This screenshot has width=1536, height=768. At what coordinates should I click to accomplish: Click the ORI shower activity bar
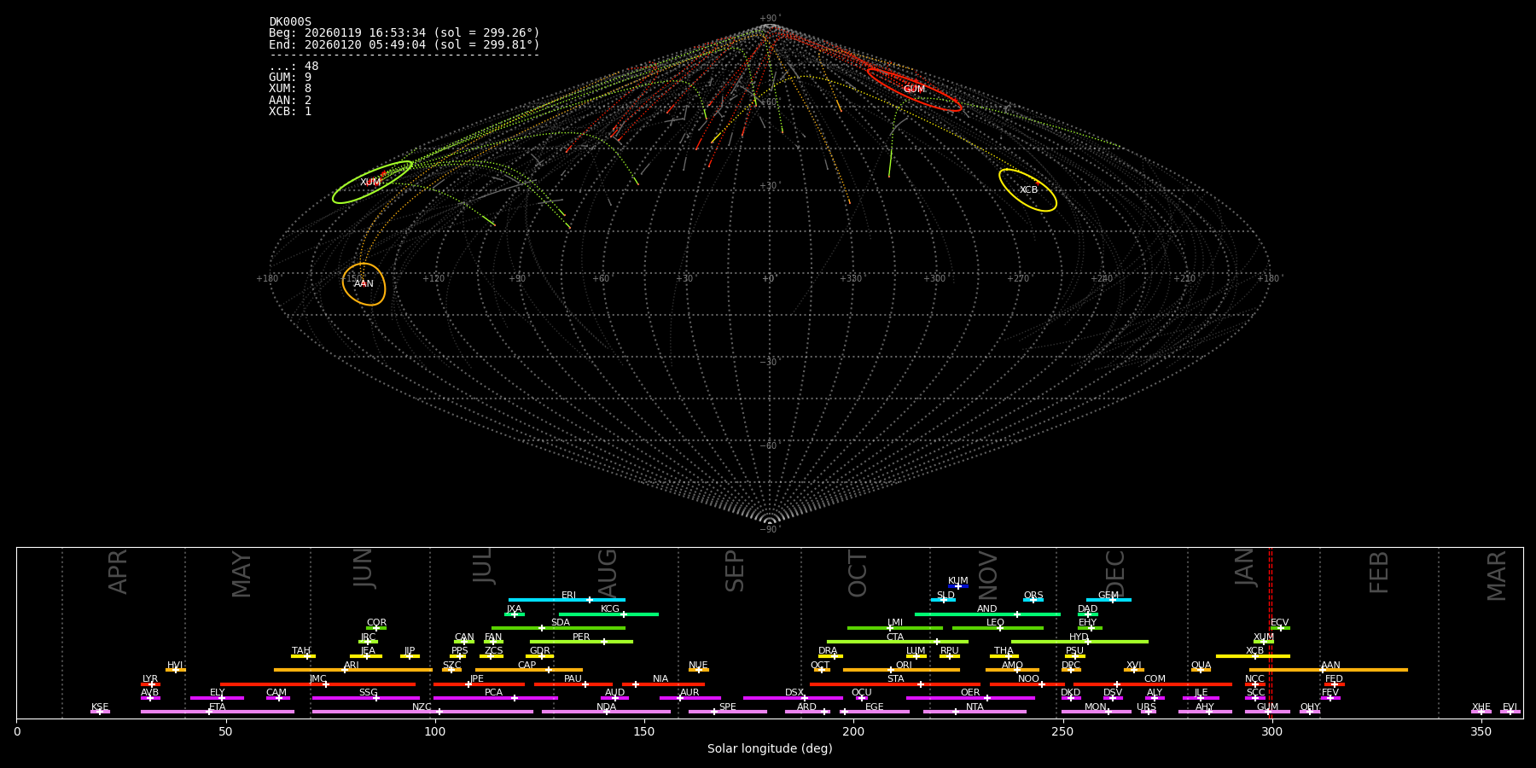(901, 670)
